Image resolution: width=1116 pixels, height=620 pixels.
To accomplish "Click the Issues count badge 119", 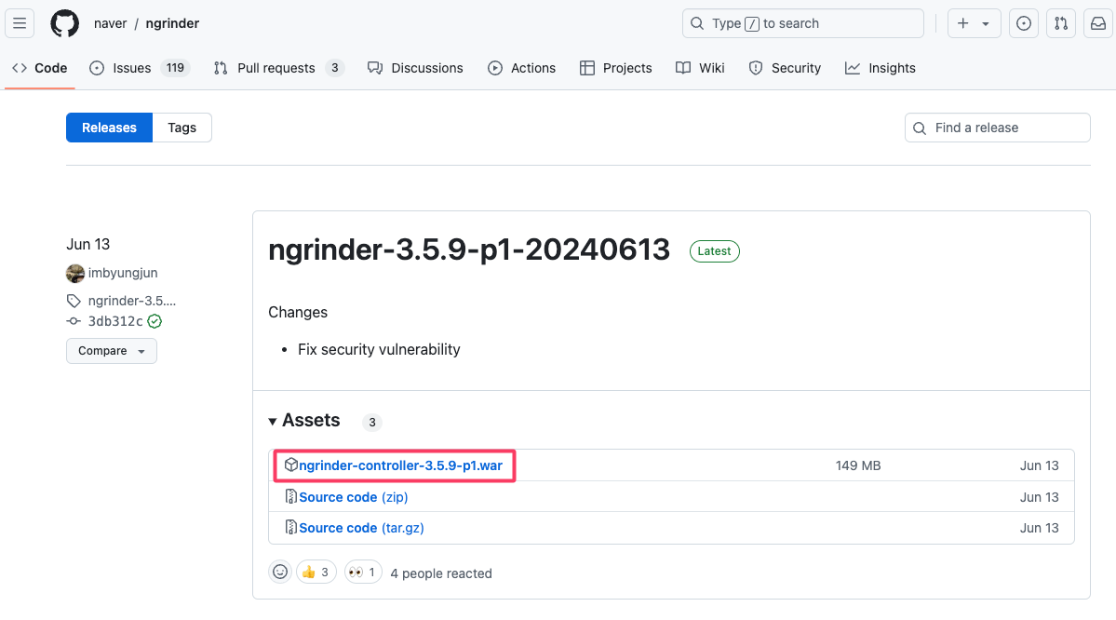I will pyautogui.click(x=175, y=68).
